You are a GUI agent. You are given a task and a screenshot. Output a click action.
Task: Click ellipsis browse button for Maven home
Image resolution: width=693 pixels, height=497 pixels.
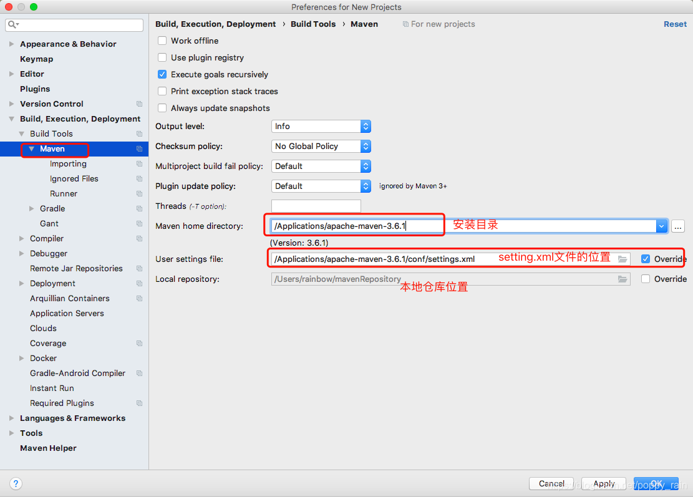click(x=678, y=226)
